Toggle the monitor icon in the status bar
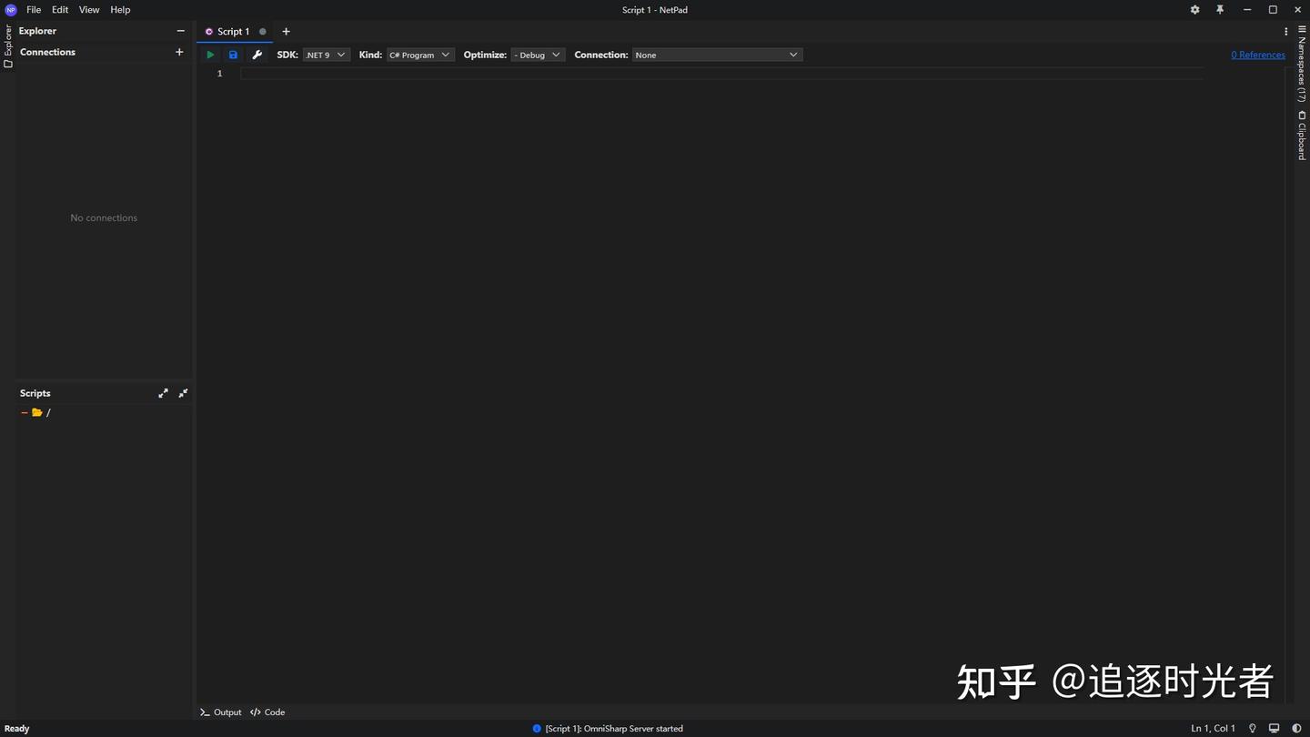Screen dimensions: 1310x737 [x=1274, y=728]
